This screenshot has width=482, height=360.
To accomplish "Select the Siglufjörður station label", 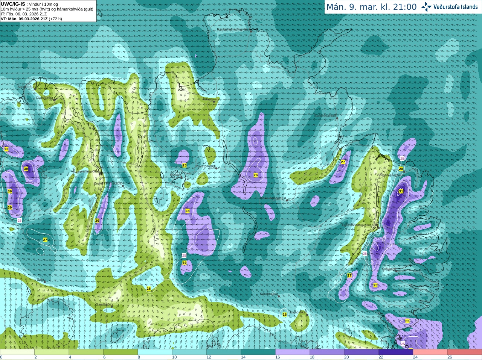I will coord(26,86).
